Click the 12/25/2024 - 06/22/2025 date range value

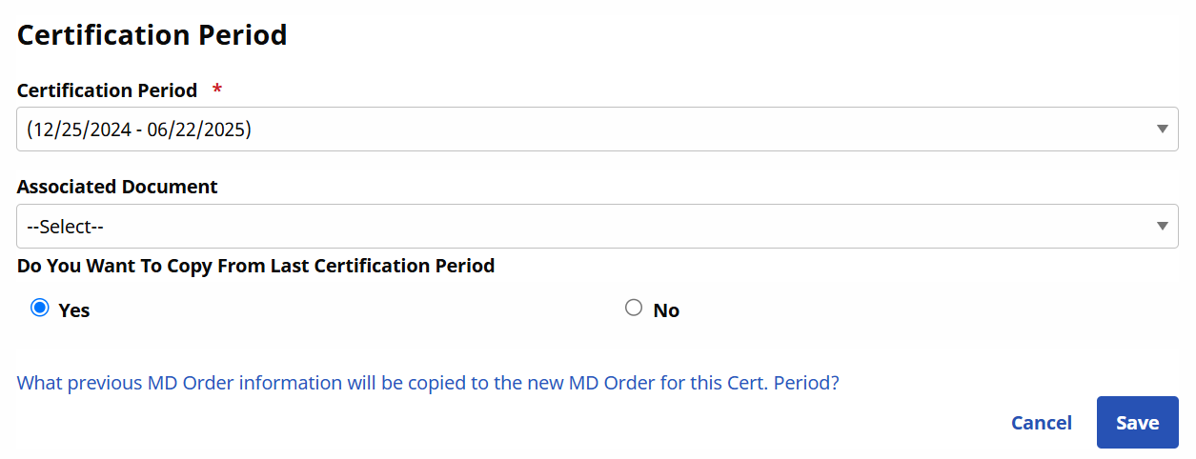(x=139, y=130)
